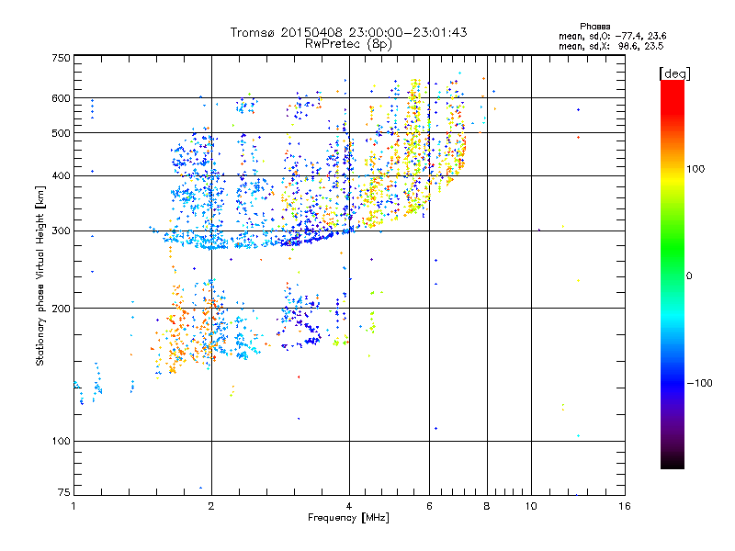Click the y-axis label '200'

[x=61, y=309]
